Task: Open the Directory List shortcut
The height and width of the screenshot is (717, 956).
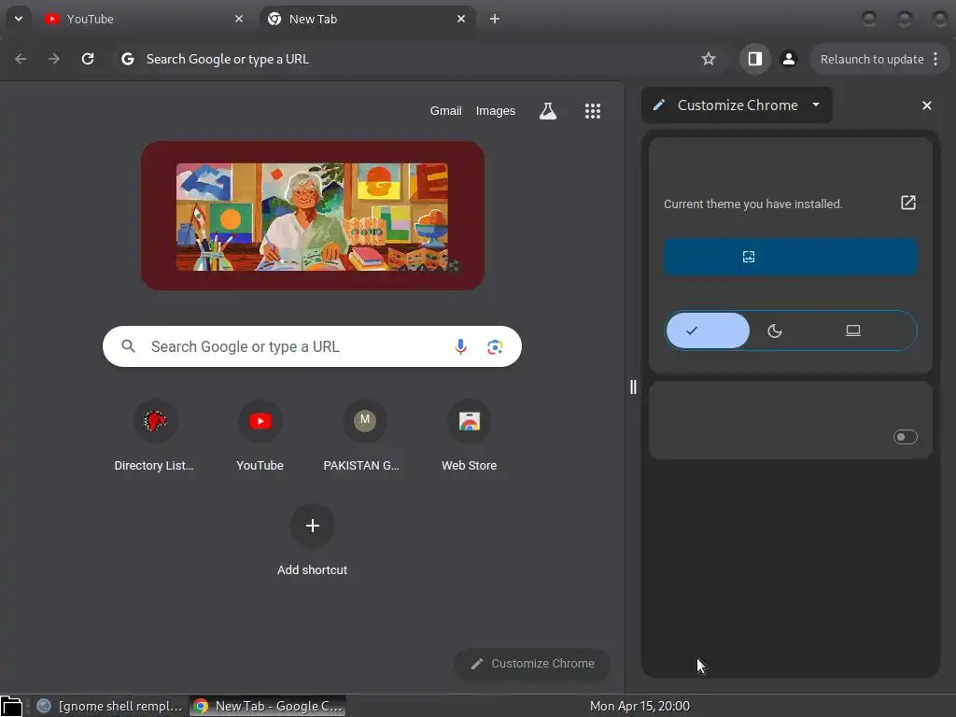Action: 155,437
